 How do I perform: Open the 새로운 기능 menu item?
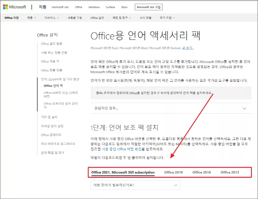pos(75,18)
